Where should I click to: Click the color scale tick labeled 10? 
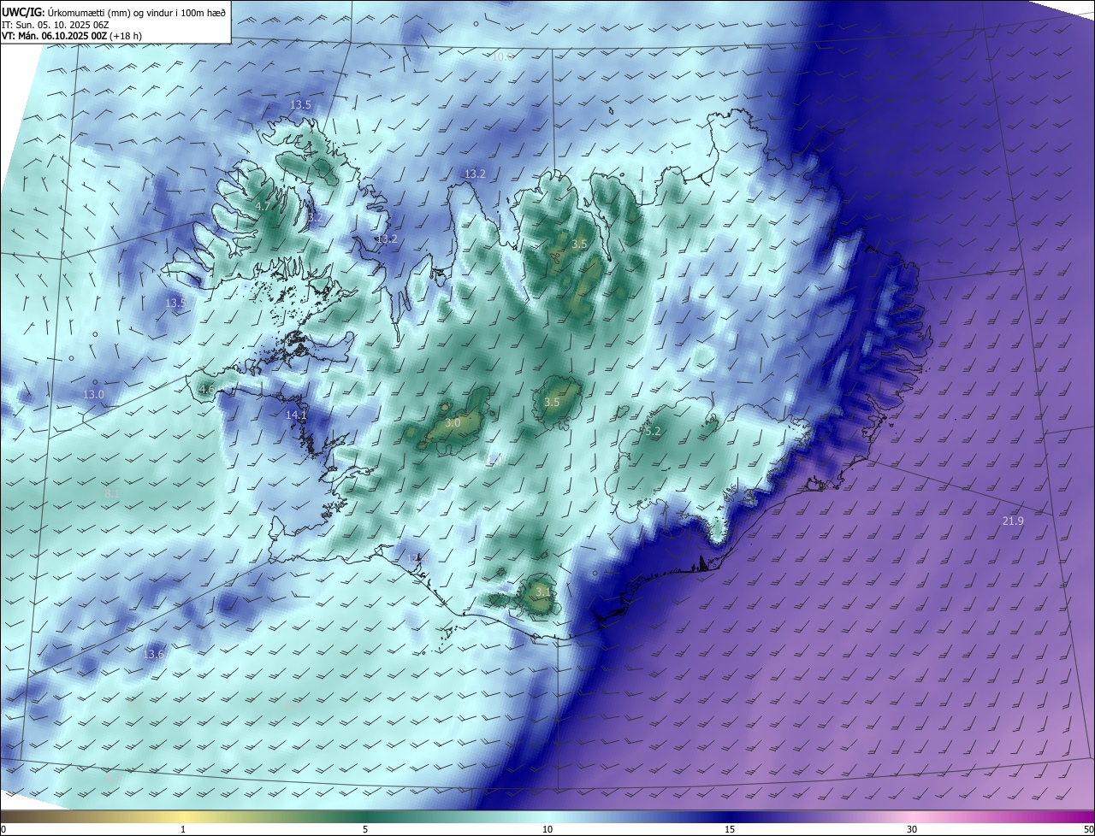[x=547, y=829]
